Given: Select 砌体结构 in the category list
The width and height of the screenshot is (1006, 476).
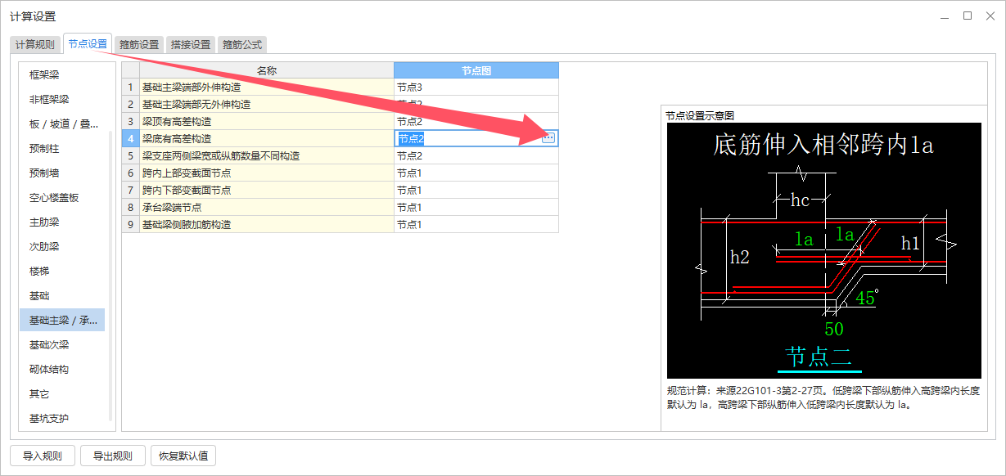Looking at the screenshot, I should [62, 369].
